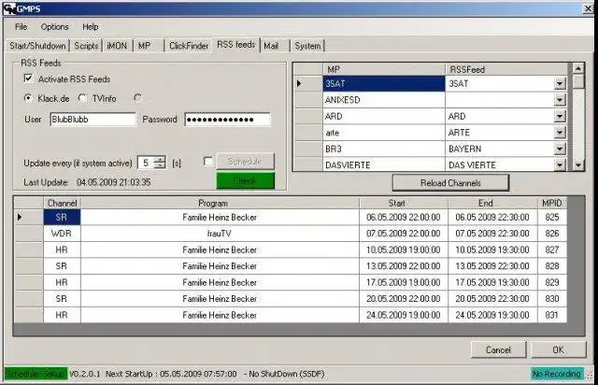Select the frauTV program cell

(221, 234)
